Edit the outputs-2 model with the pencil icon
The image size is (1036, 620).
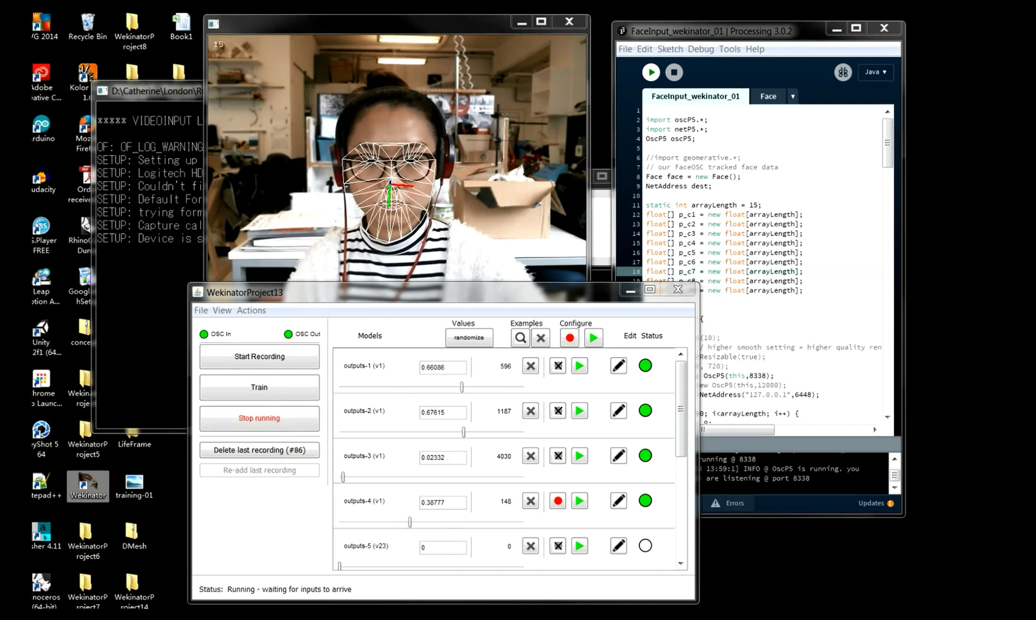click(x=618, y=411)
